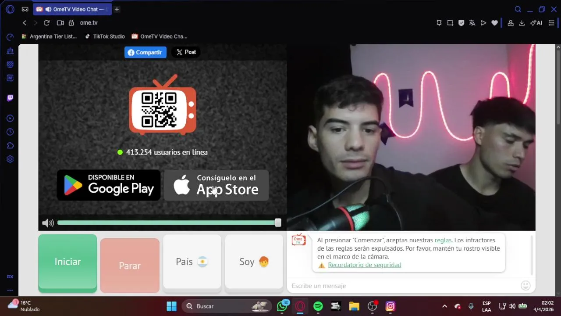561x316 pixels.
Task: Open the reglas rules link
Action: (x=443, y=240)
